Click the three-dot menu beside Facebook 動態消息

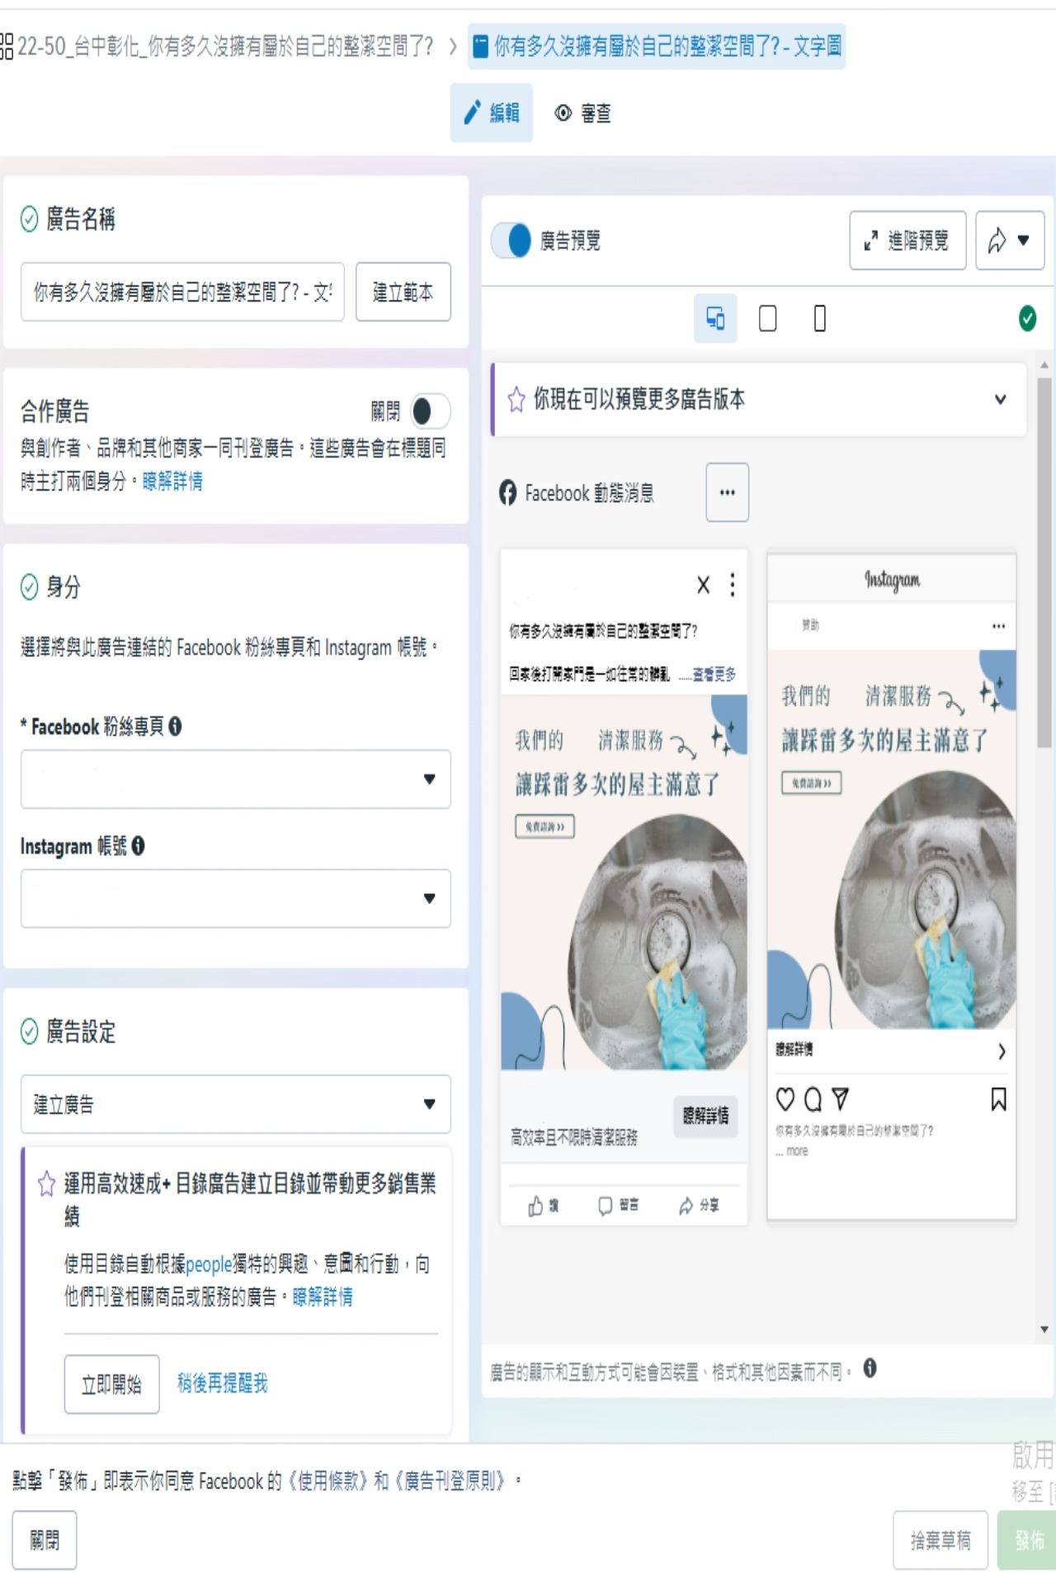click(x=727, y=492)
